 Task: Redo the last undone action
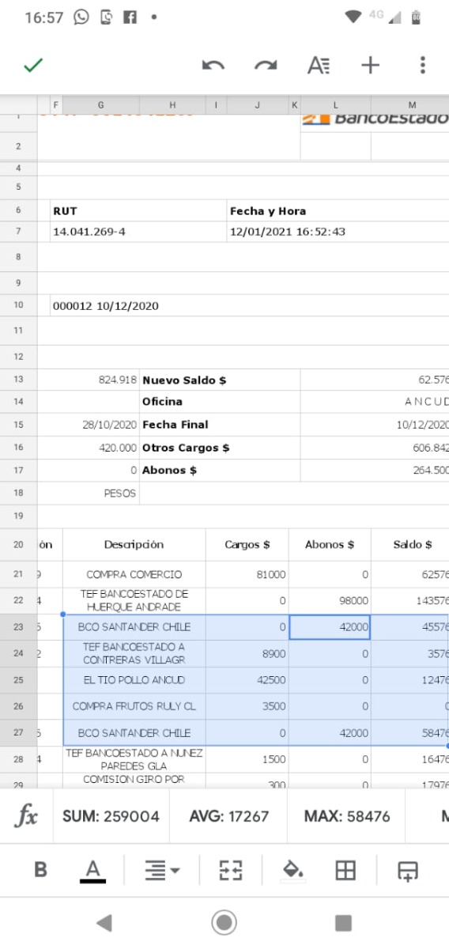[x=266, y=66]
